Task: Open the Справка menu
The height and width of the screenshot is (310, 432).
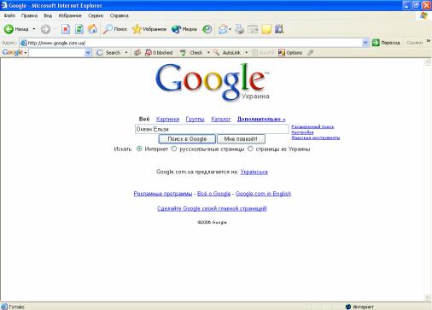Action: tap(119, 15)
